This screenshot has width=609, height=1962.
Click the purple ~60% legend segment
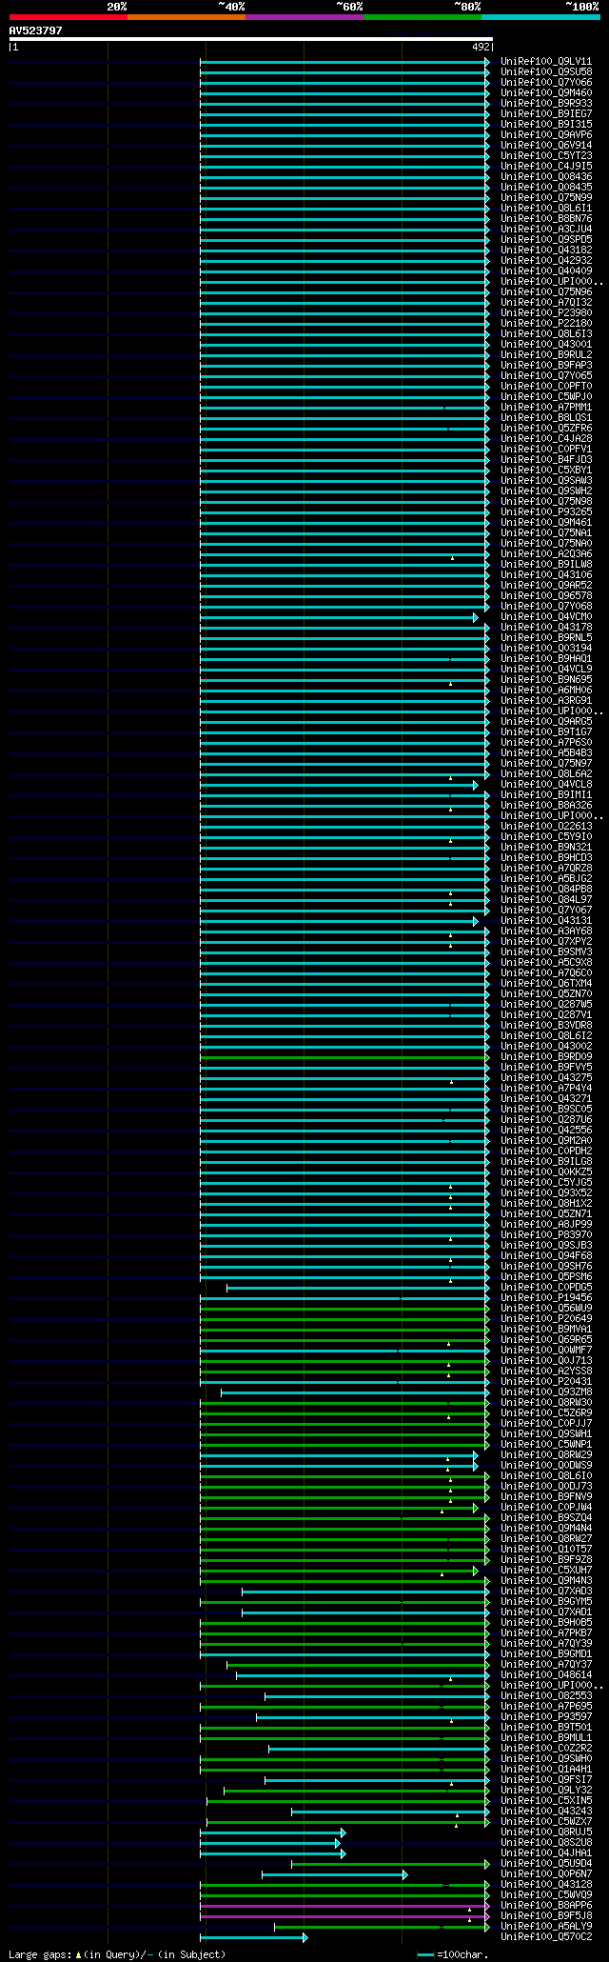coord(304,17)
